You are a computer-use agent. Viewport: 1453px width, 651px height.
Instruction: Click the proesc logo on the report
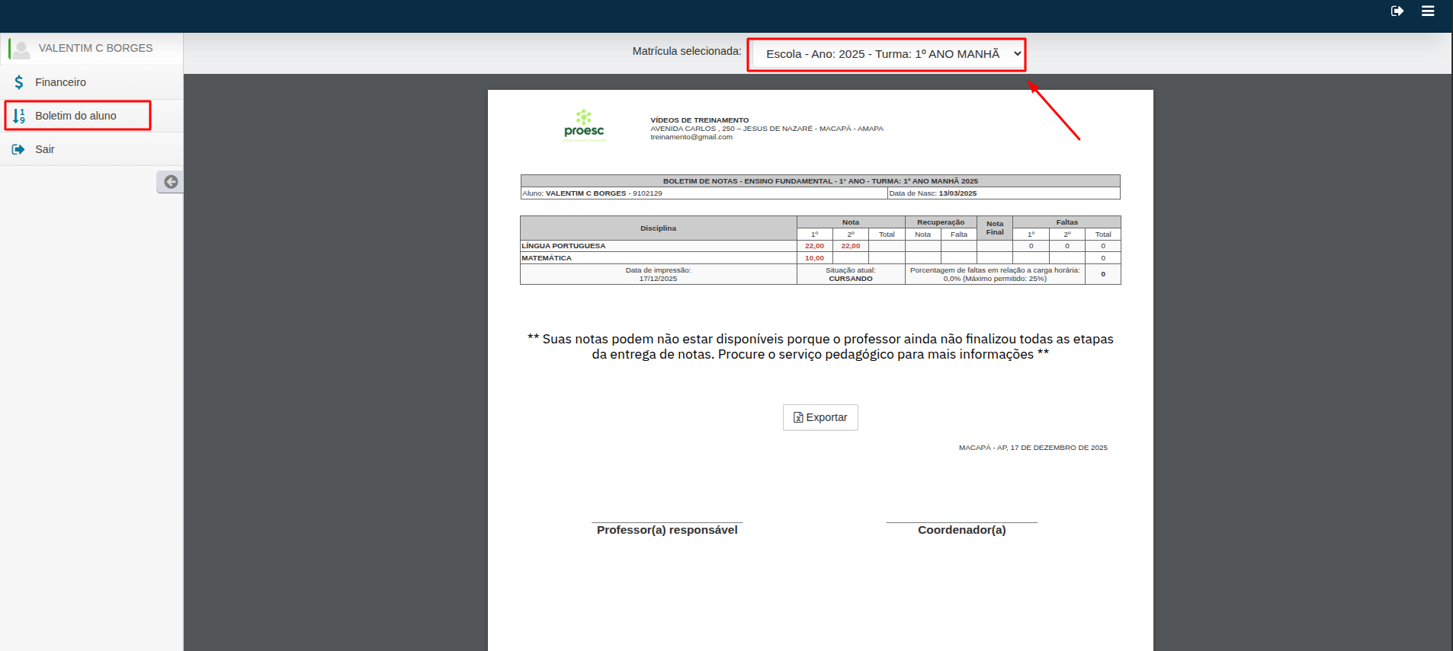coord(584,126)
